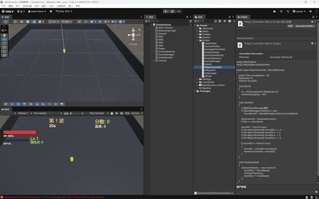Select the Project panel tab
The height and width of the screenshot is (199, 319).
(199, 17)
